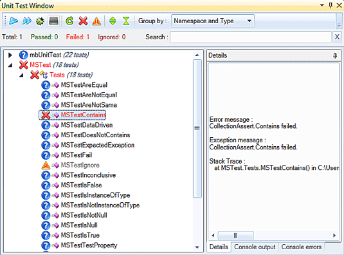Select MSTestDoesNotContains test
The height and width of the screenshot is (255, 344).
click(95, 135)
